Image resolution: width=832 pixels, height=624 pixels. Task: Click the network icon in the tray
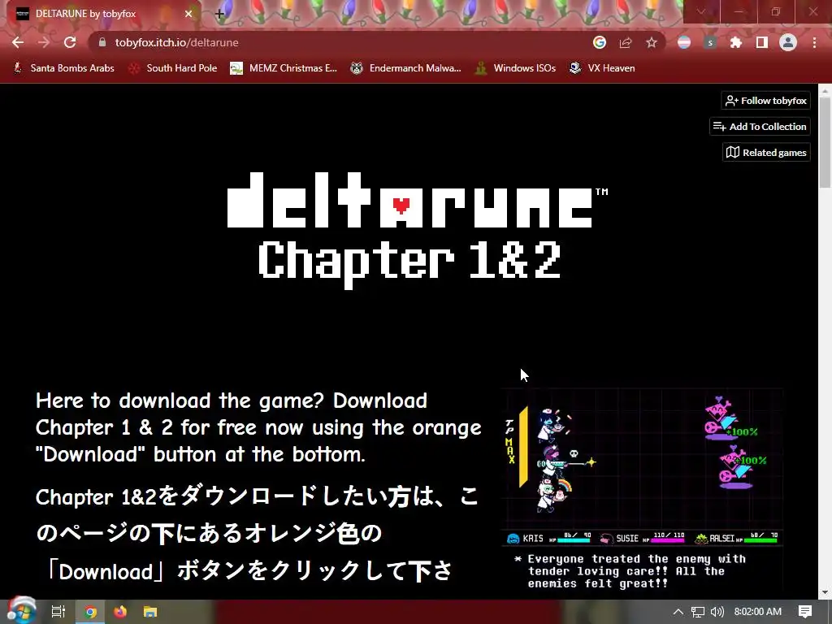pyautogui.click(x=698, y=612)
